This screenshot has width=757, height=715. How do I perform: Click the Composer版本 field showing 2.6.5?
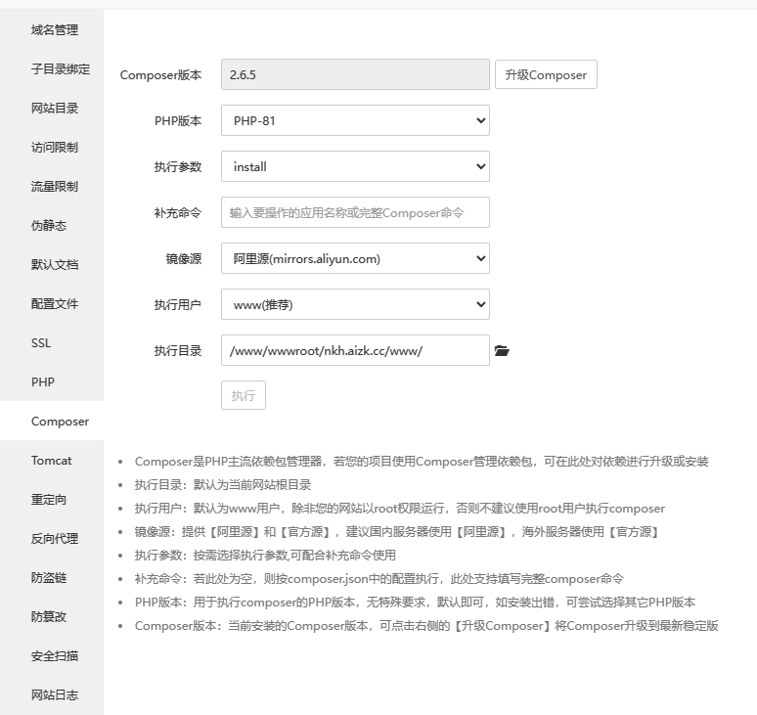[x=355, y=74]
